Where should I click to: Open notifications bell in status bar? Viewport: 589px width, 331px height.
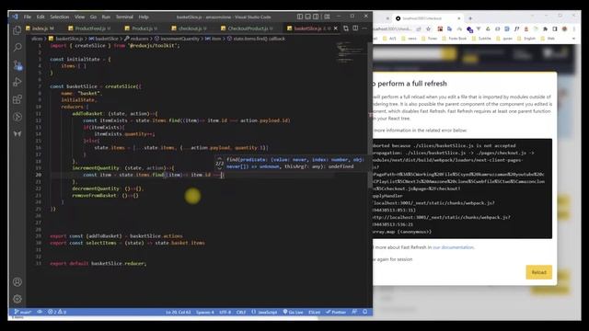364,312
